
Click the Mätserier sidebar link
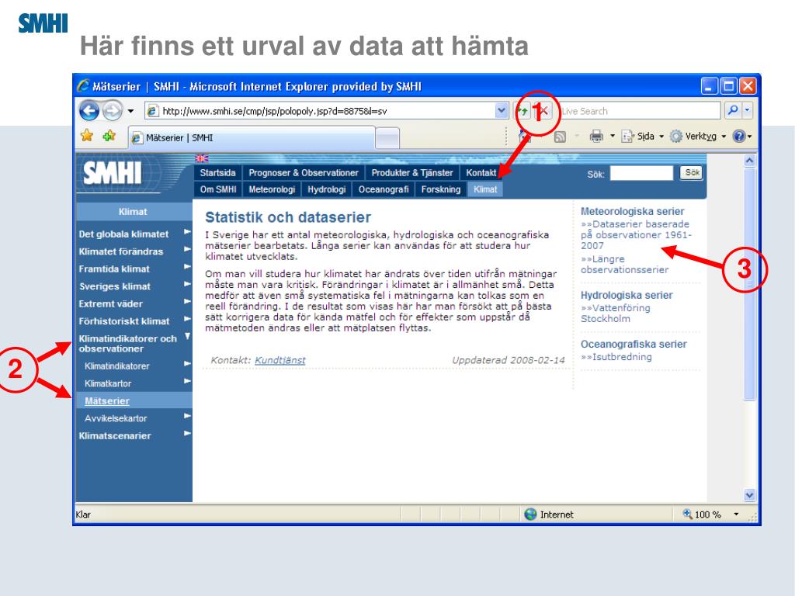[107, 401]
